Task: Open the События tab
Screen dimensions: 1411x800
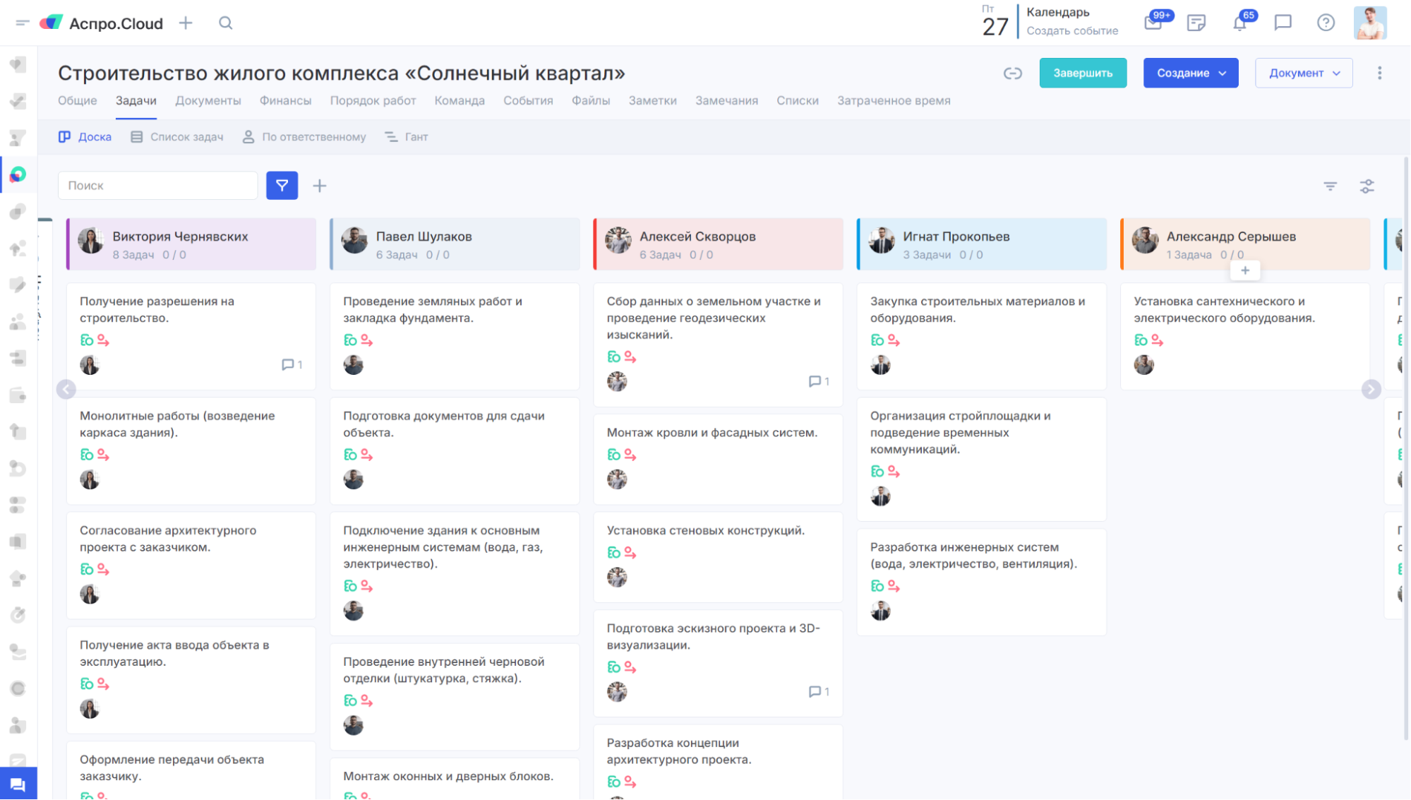Action: tap(528, 101)
